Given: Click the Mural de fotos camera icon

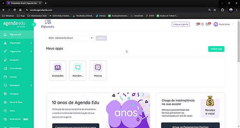Looking at the screenshot, I should click(x=5, y=102).
